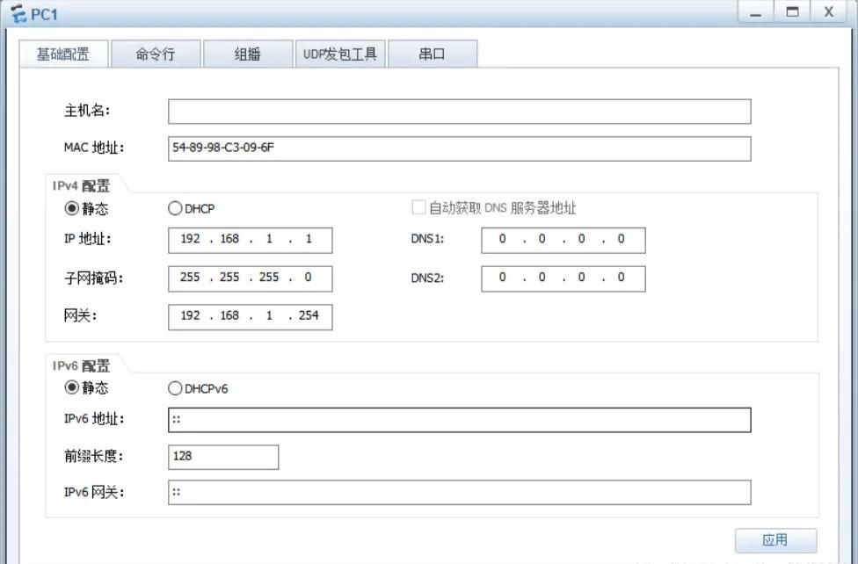Click the 应用 button

coord(775,540)
